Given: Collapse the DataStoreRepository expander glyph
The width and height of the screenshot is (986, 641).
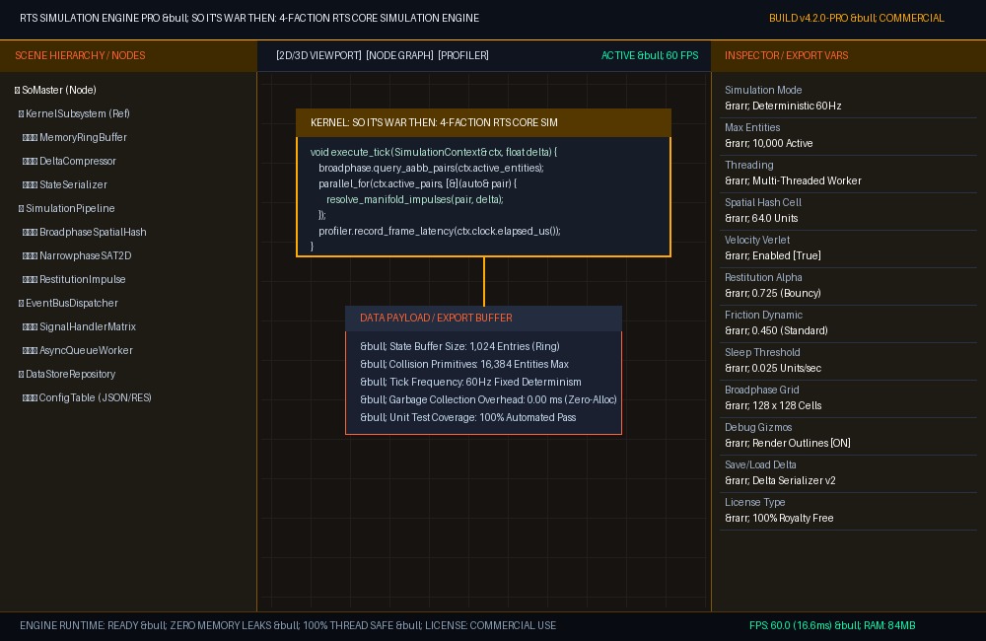Looking at the screenshot, I should [22, 375].
